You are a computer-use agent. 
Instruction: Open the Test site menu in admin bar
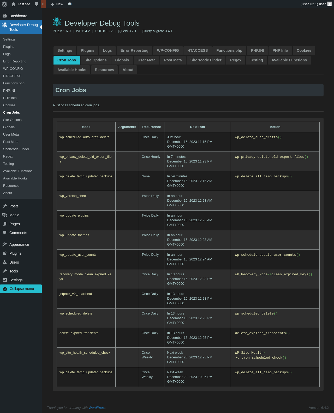pos(21,4)
